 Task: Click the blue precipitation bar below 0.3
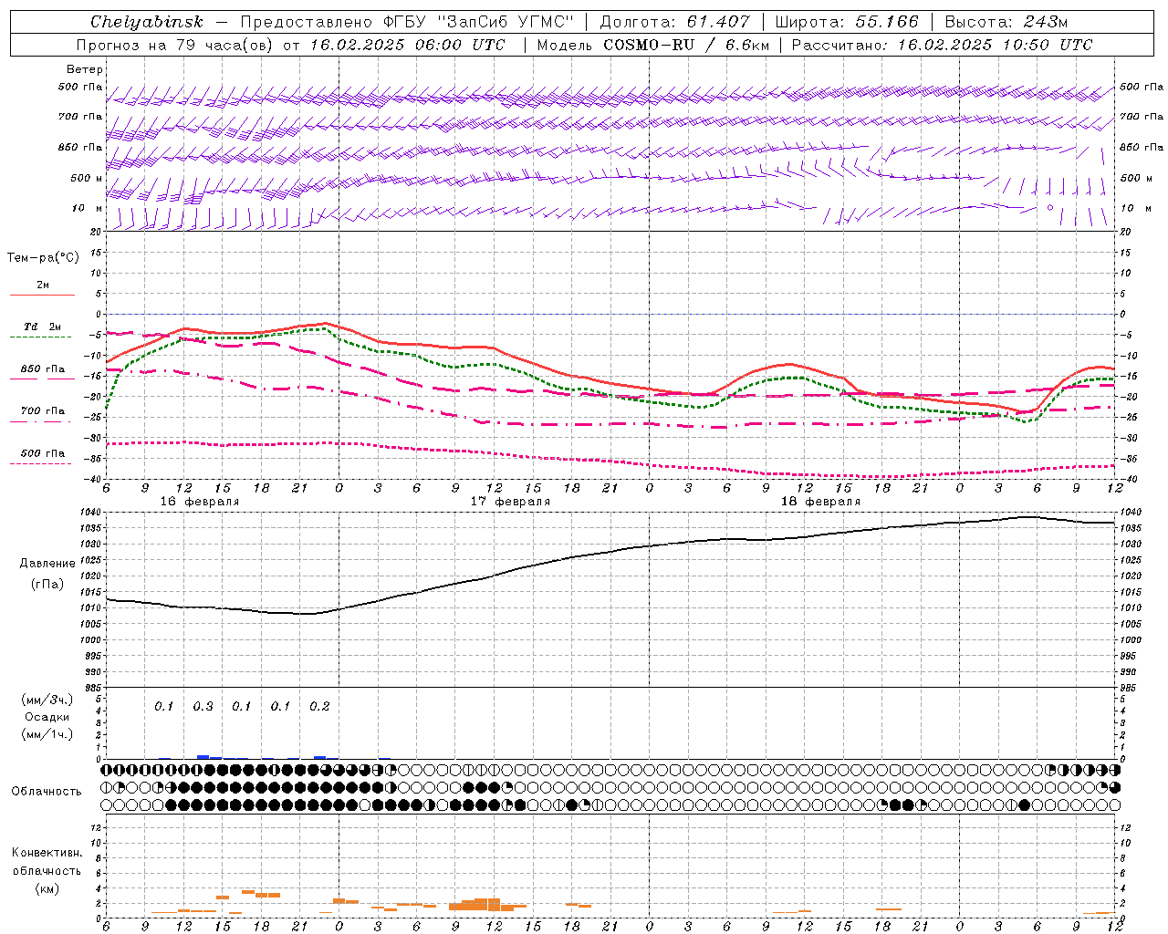tap(203, 756)
